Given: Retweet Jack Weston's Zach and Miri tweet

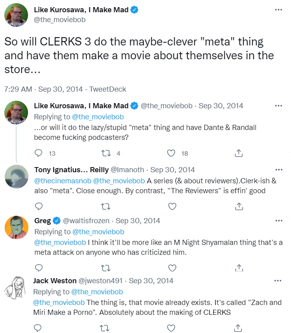Looking at the screenshot, I should tap(105, 328).
